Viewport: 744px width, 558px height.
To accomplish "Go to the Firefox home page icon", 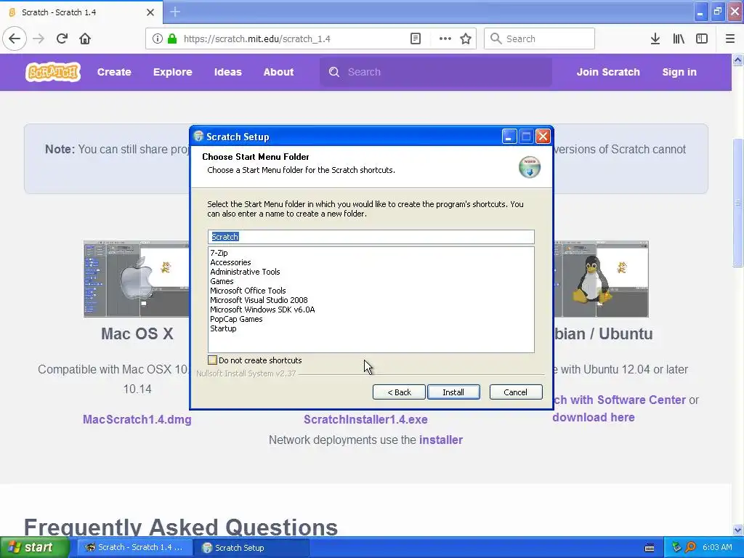I will [x=85, y=39].
